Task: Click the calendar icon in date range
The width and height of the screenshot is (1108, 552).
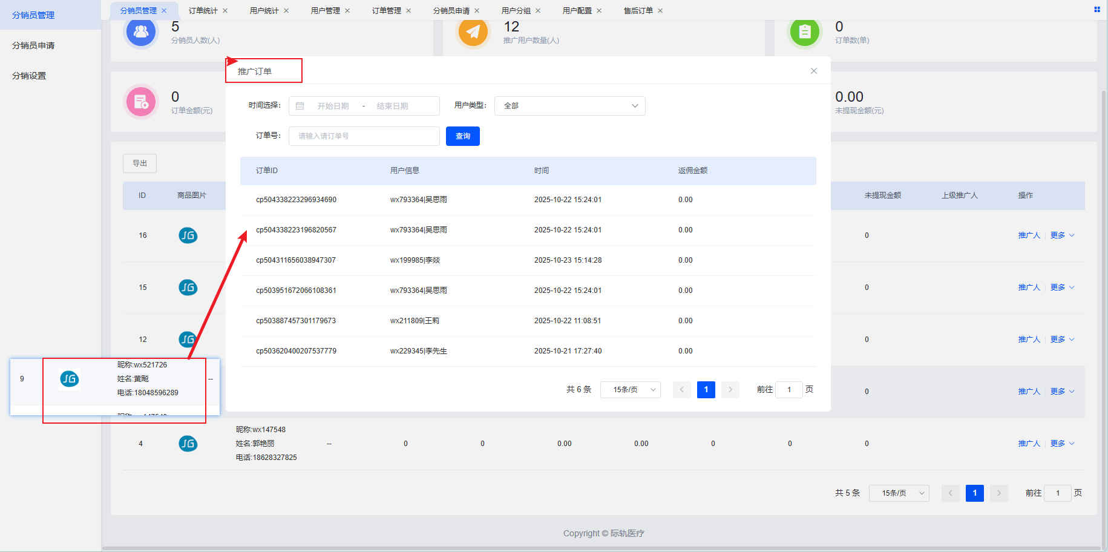Action: [x=300, y=106]
